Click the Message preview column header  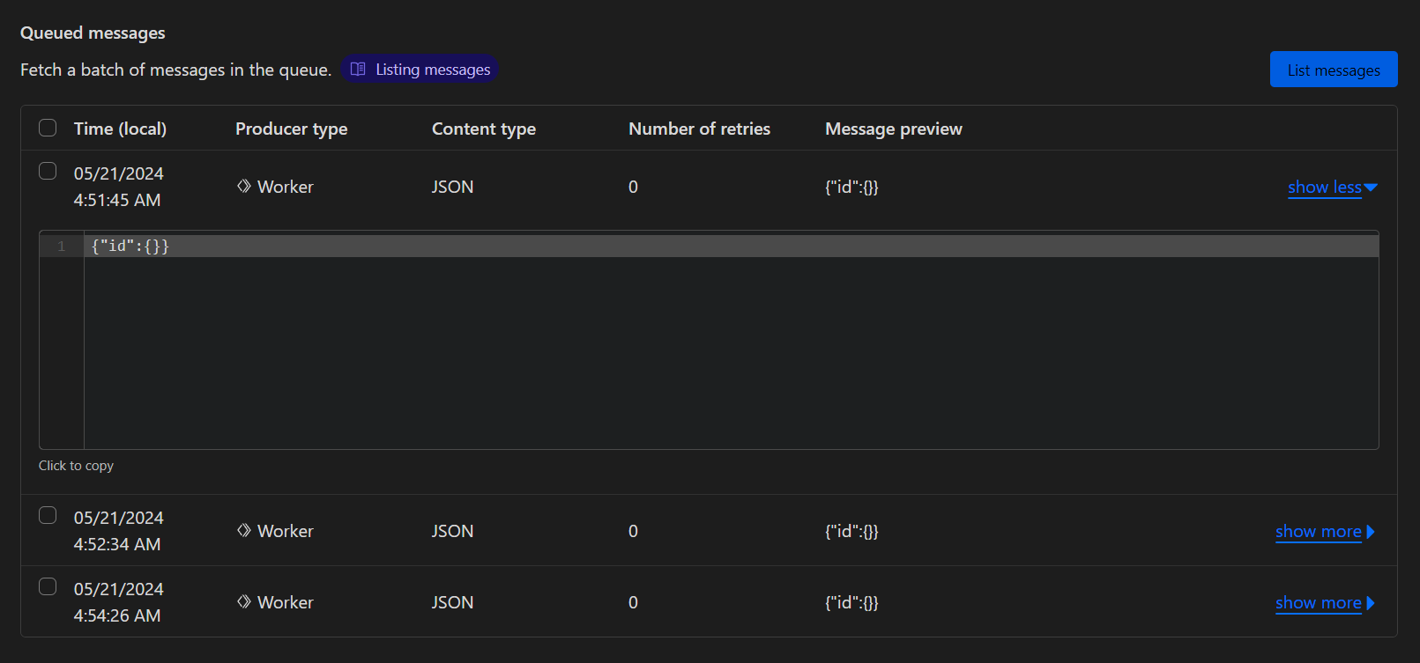893,129
